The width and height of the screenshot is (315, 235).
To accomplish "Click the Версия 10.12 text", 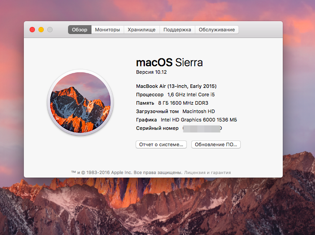I will pos(151,72).
